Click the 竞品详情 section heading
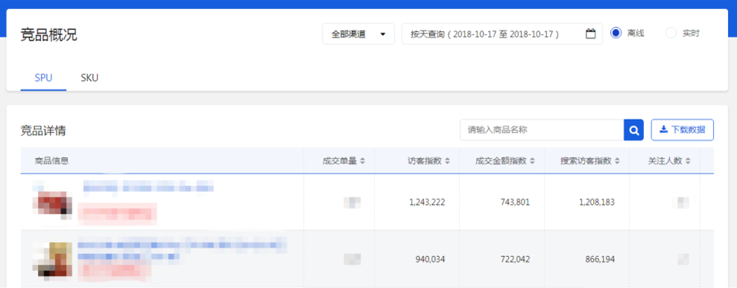Viewport: 737px width, 288px height. point(43,130)
